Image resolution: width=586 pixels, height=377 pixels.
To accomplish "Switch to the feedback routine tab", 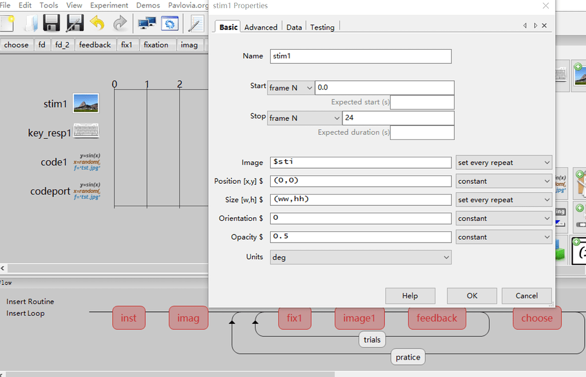I will [94, 45].
